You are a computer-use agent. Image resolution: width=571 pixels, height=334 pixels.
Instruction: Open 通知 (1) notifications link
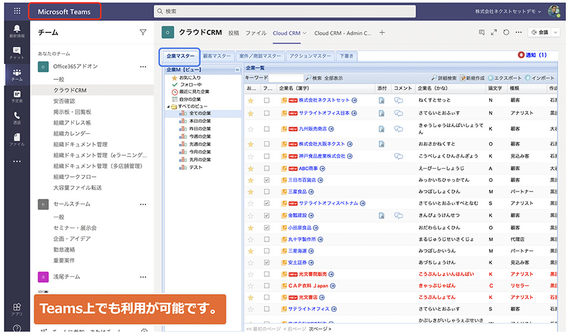tap(532, 55)
